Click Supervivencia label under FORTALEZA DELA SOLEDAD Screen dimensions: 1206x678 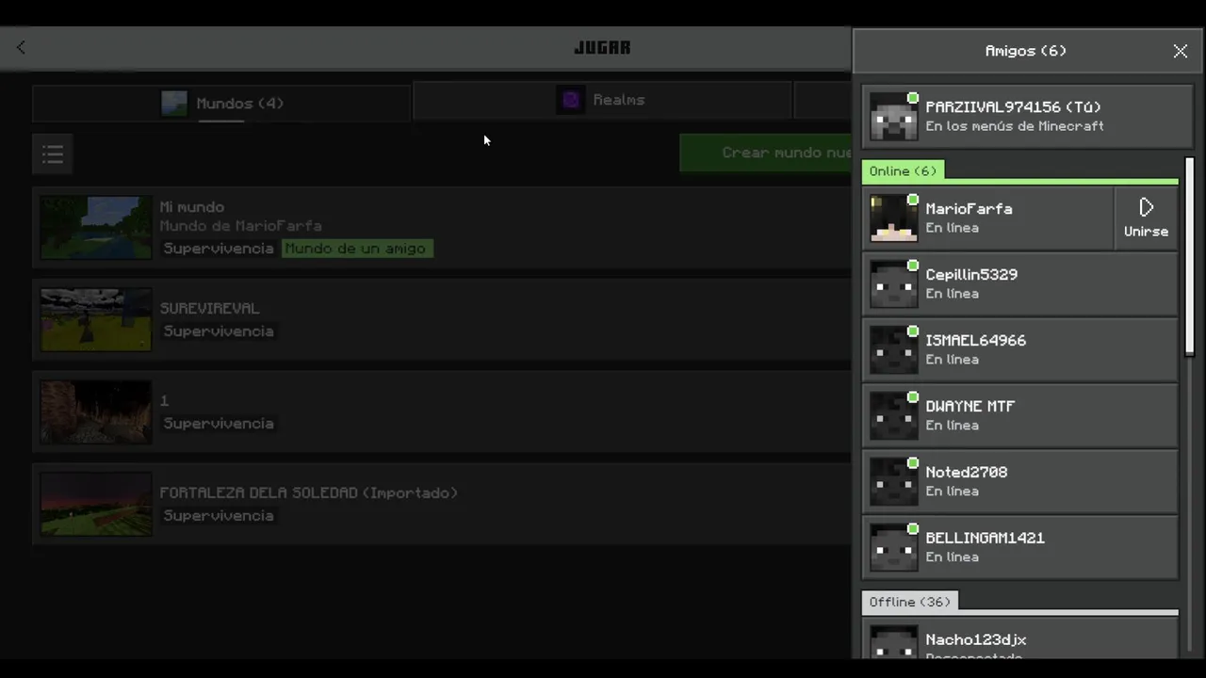coord(219,516)
